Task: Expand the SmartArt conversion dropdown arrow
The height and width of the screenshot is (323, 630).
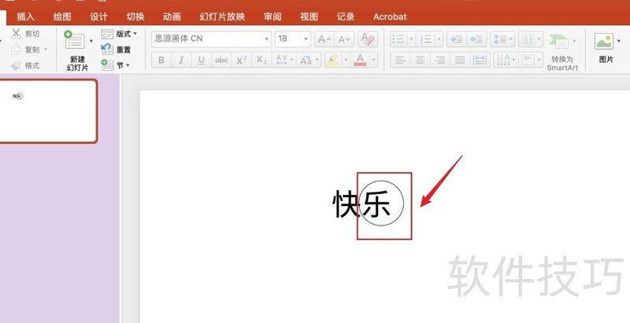Action: click(574, 41)
